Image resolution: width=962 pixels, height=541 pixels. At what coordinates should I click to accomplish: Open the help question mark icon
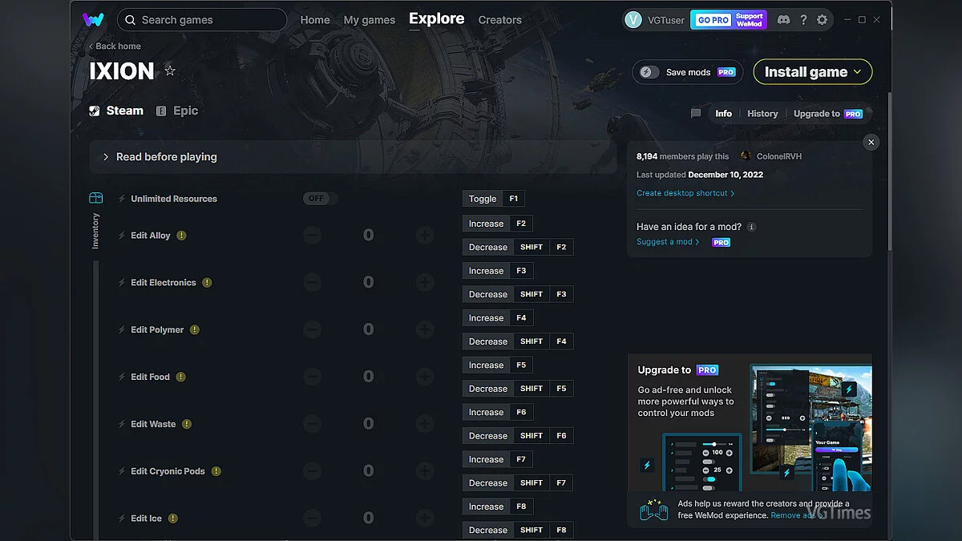pos(803,20)
